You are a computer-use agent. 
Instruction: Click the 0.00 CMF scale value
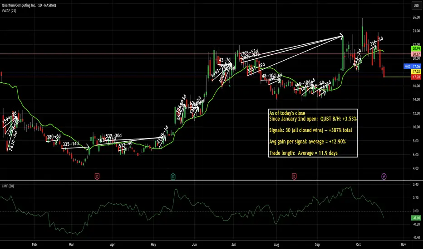pos(416,211)
